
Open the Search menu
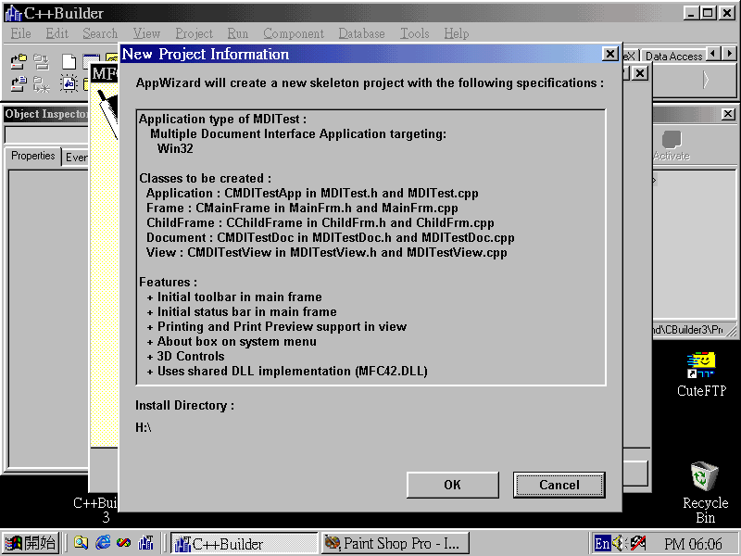pos(100,33)
